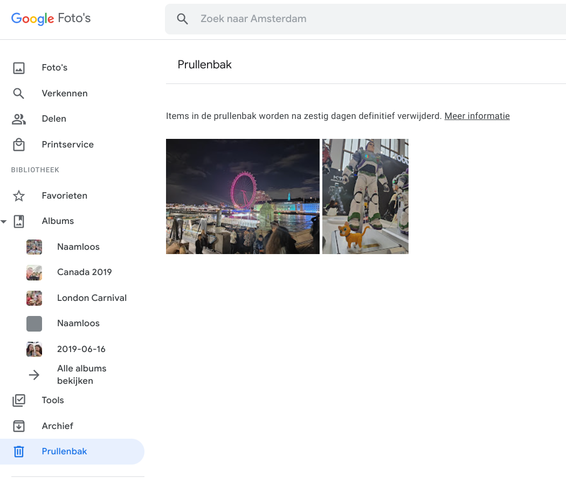The image size is (566, 485).
Task: Click the Printservice shopping bag icon
Action: pos(19,145)
